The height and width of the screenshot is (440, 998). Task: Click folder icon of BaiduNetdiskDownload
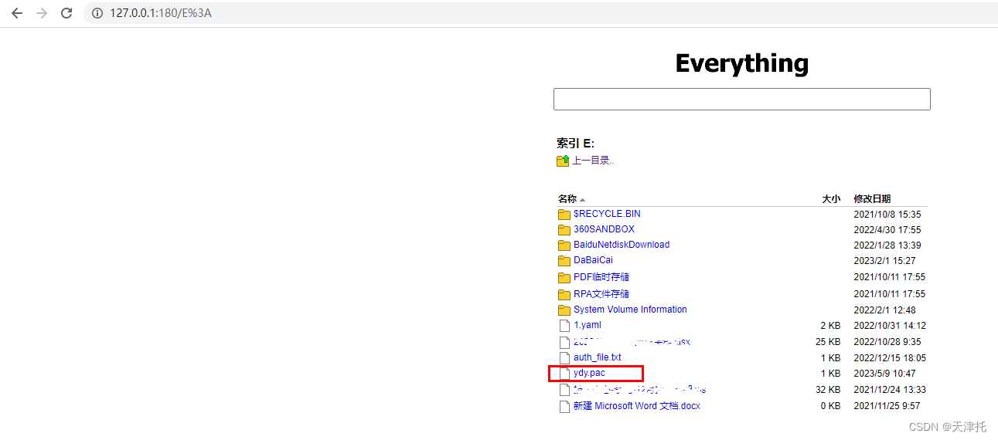click(564, 245)
